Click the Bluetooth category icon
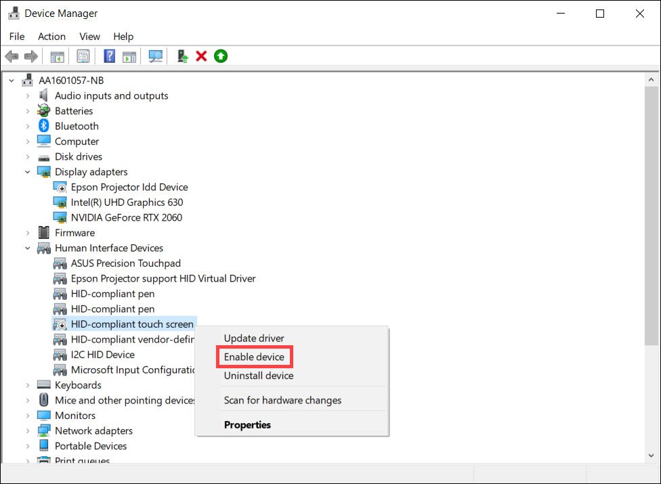Image resolution: width=661 pixels, height=484 pixels. (x=44, y=126)
